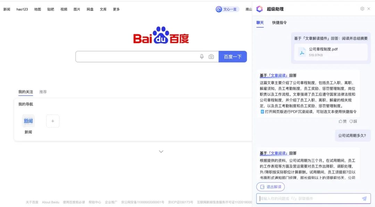The width and height of the screenshot is (375, 207).
Task: Click the 京公网安备 footer link
Action: [x=143, y=202]
